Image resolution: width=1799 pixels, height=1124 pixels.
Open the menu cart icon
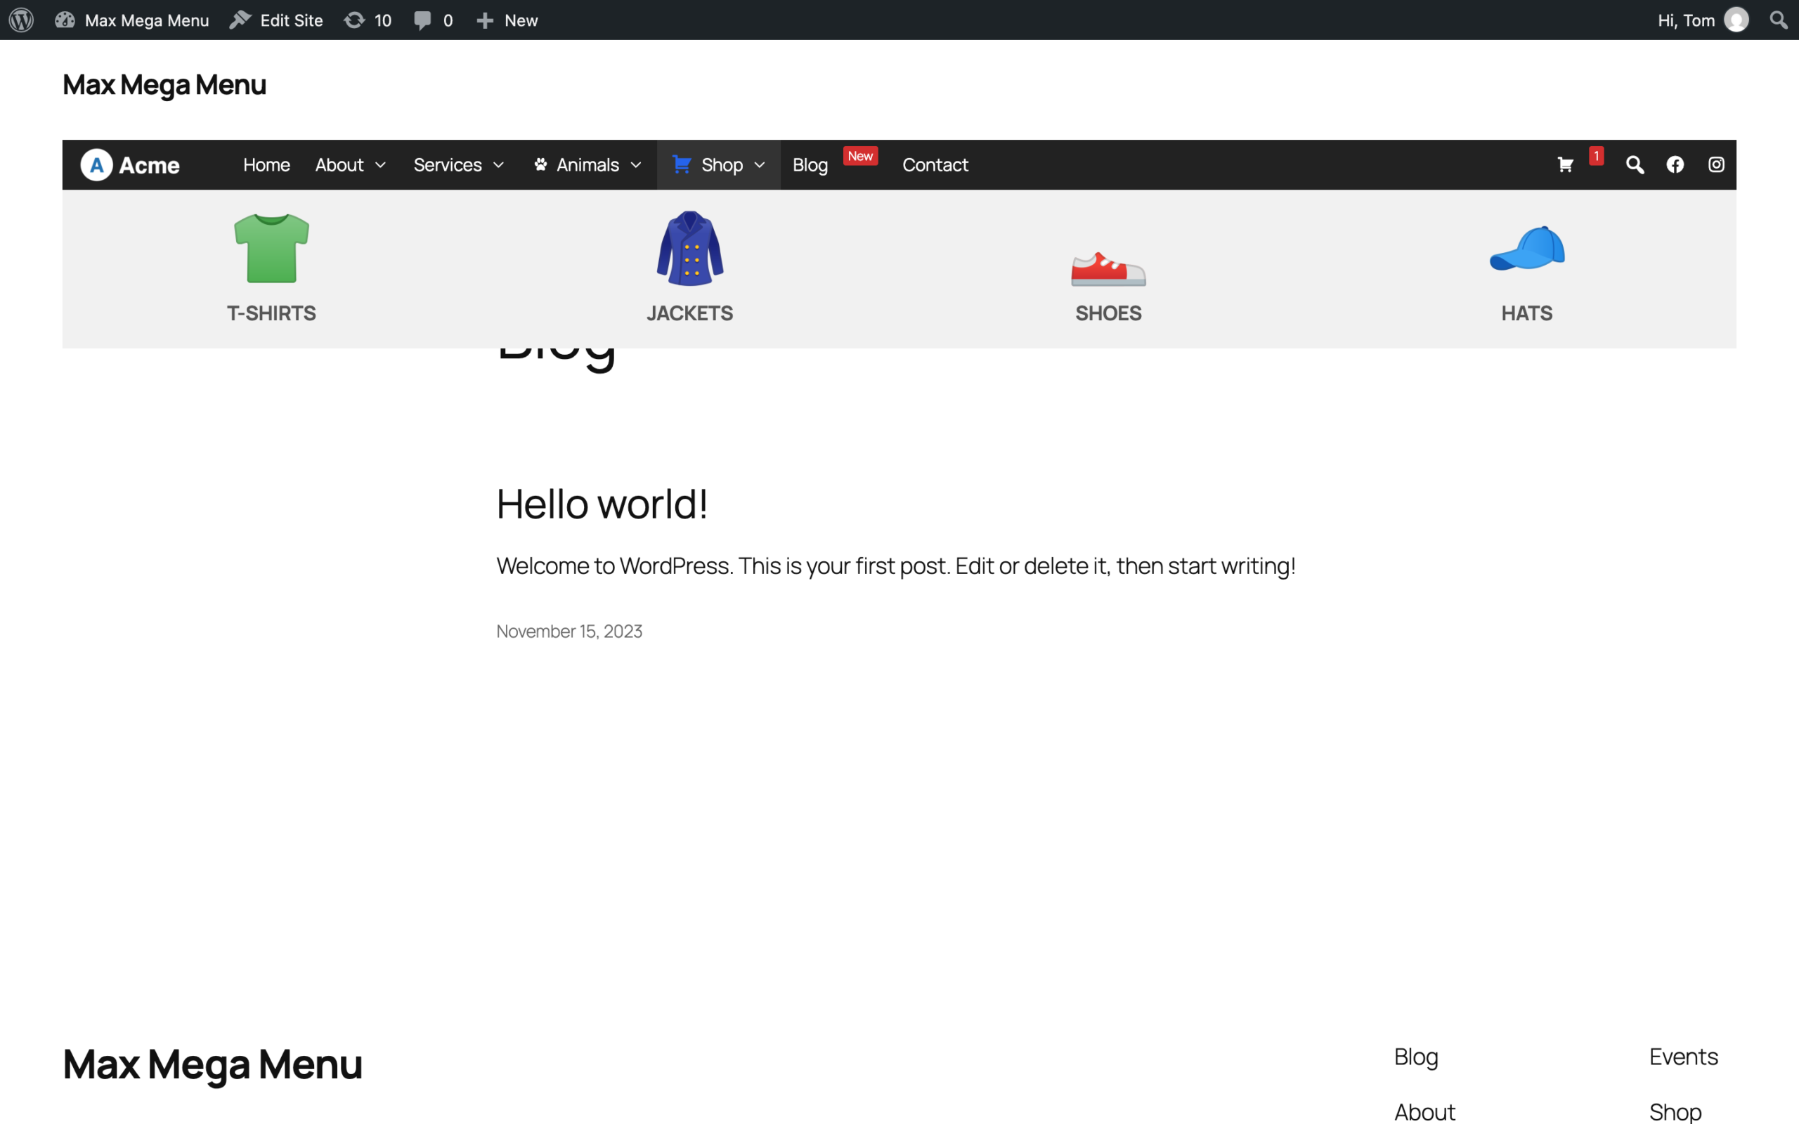point(1565,165)
